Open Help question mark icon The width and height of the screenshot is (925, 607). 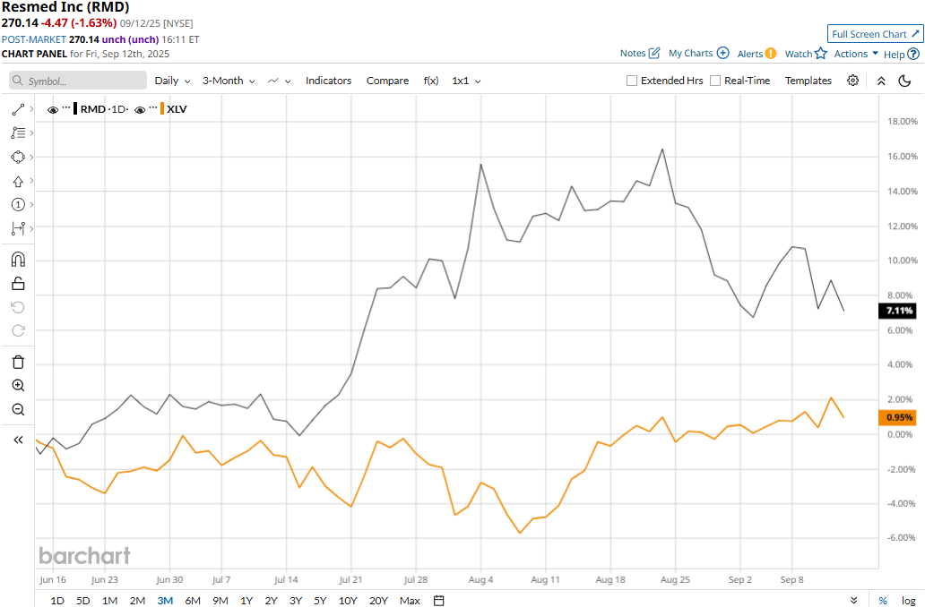(913, 55)
